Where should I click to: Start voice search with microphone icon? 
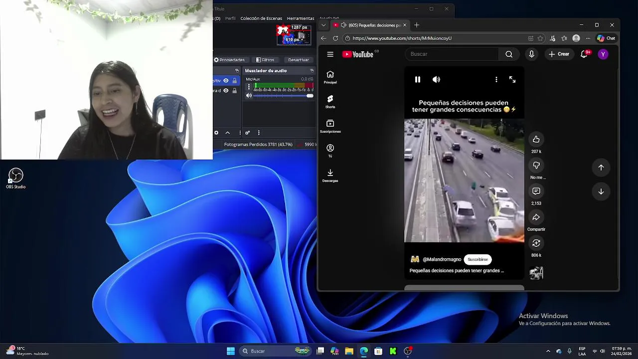(x=531, y=54)
